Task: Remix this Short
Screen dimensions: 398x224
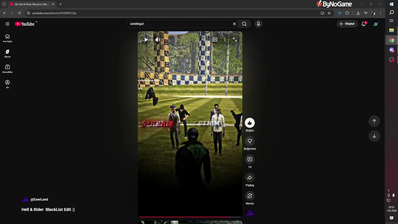Action: (250, 196)
